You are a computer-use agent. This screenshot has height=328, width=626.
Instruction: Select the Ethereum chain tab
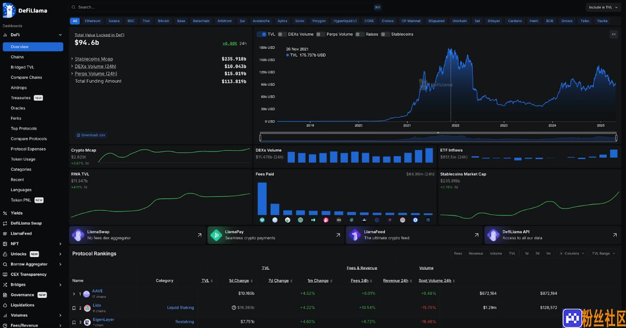coord(93,21)
